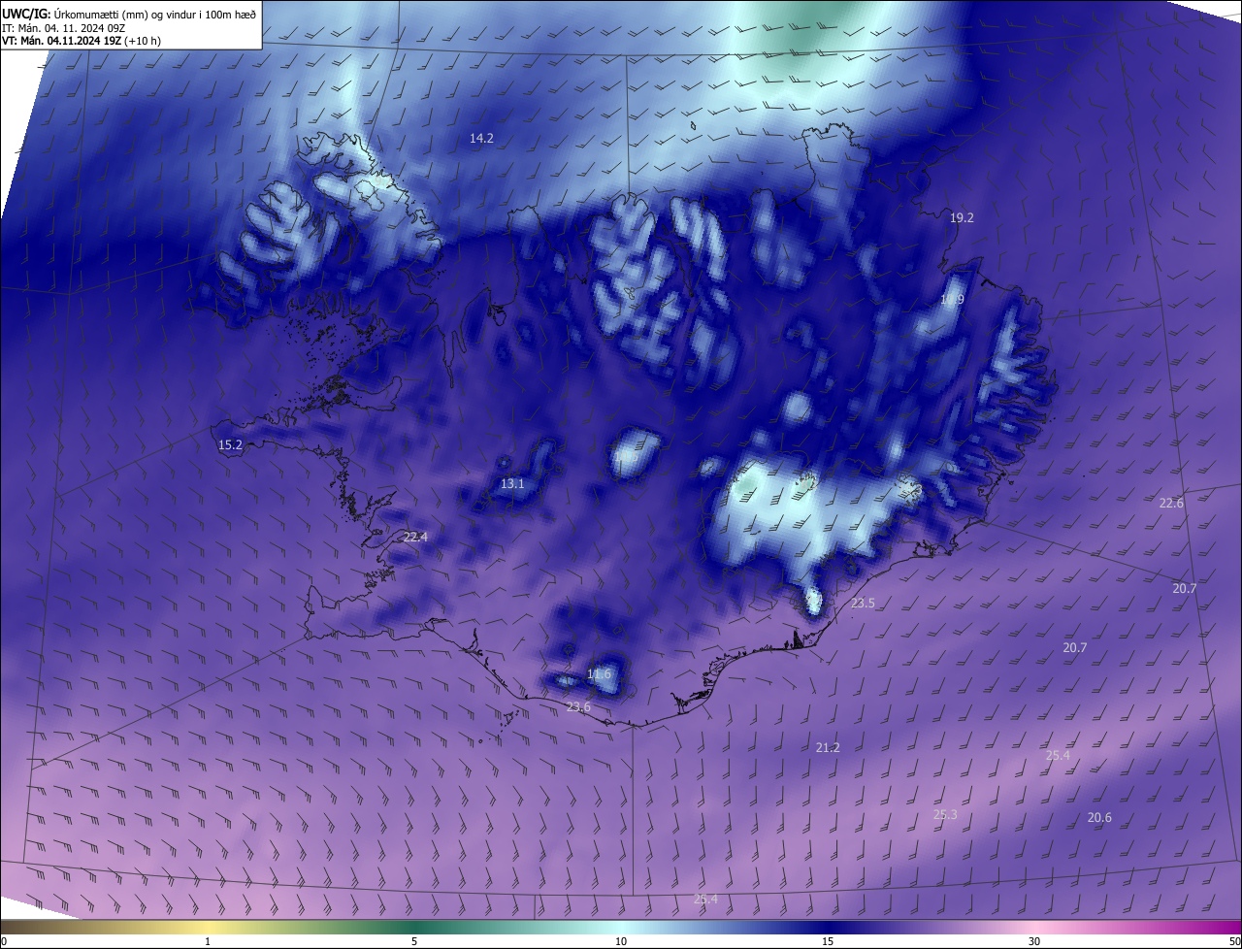The height and width of the screenshot is (949, 1242).
Task: Click the 22.4 value label
Action: [415, 538]
